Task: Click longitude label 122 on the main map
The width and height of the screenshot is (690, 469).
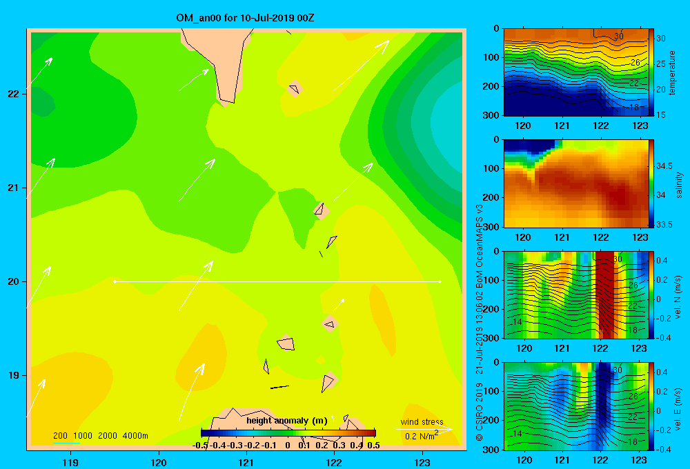Action: point(334,462)
